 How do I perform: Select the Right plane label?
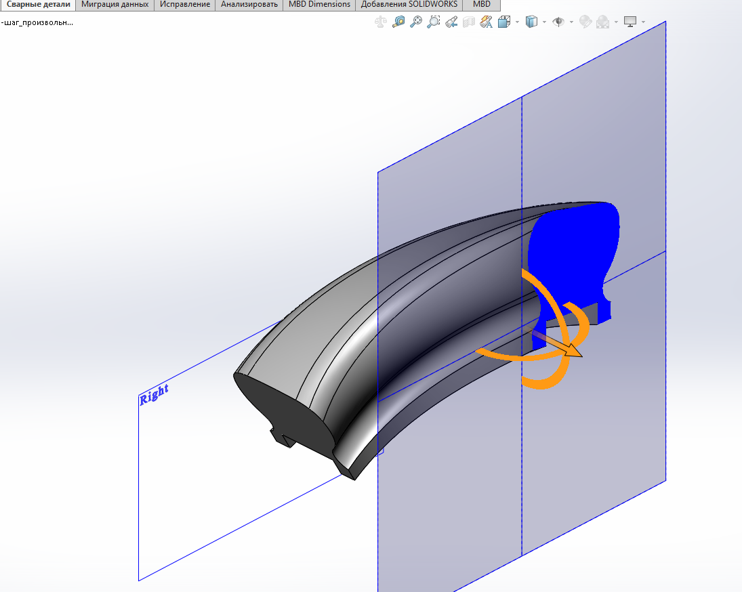154,394
